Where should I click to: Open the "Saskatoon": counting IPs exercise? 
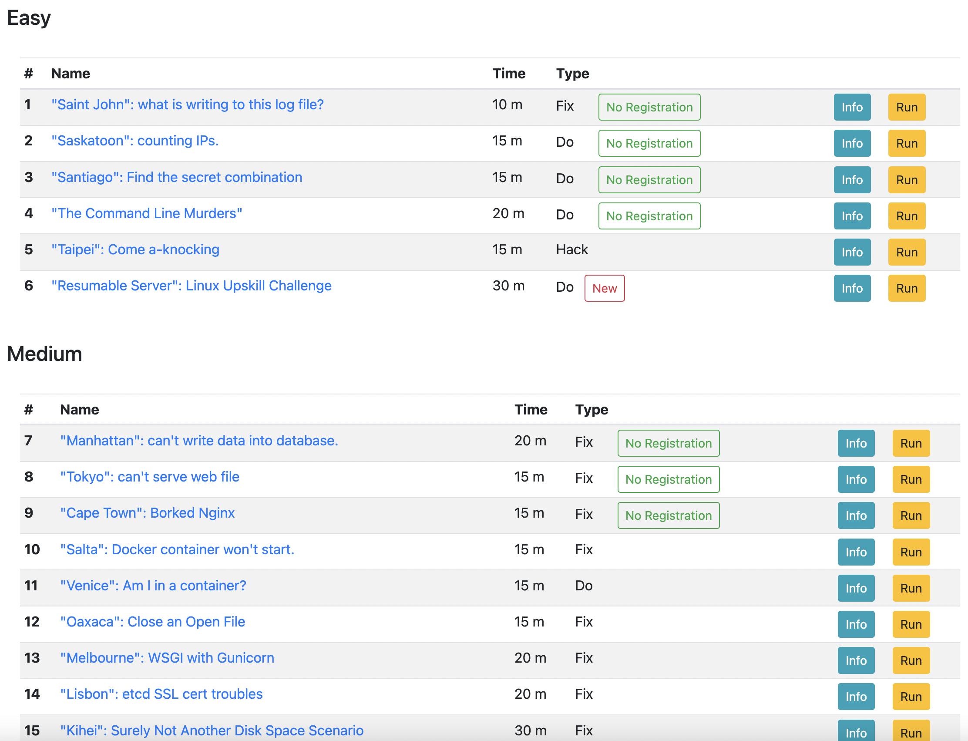pyautogui.click(x=134, y=141)
